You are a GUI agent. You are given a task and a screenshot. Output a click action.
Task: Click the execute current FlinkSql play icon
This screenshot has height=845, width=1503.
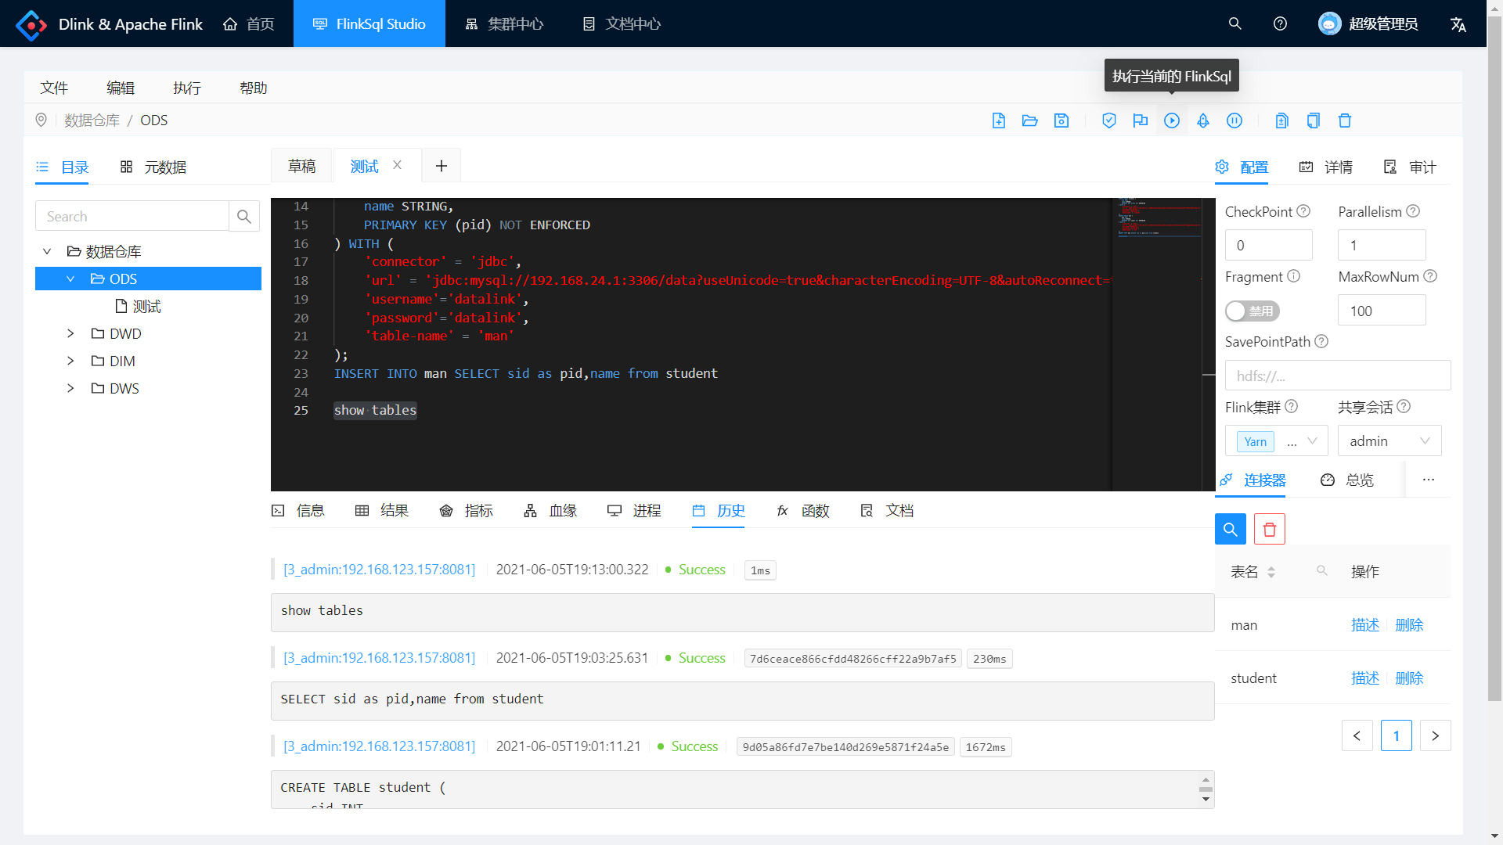(1171, 120)
